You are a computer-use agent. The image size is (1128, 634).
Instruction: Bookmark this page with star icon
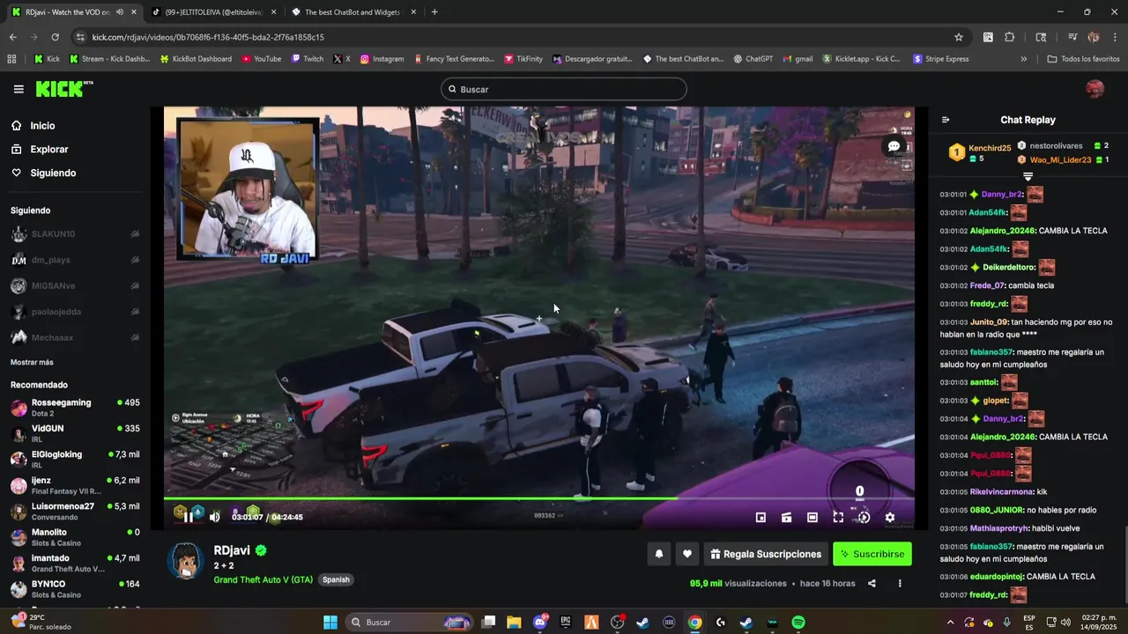pyautogui.click(x=959, y=37)
